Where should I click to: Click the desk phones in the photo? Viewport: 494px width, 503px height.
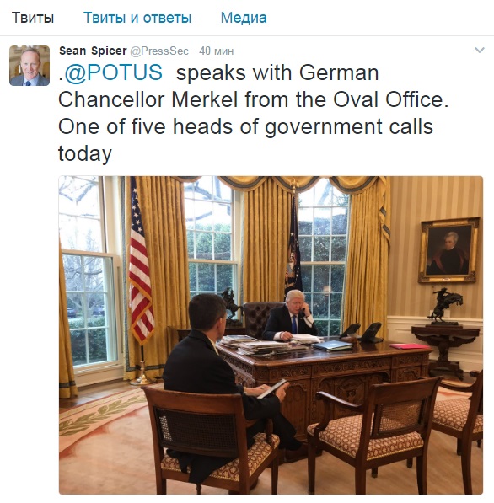[362, 333]
